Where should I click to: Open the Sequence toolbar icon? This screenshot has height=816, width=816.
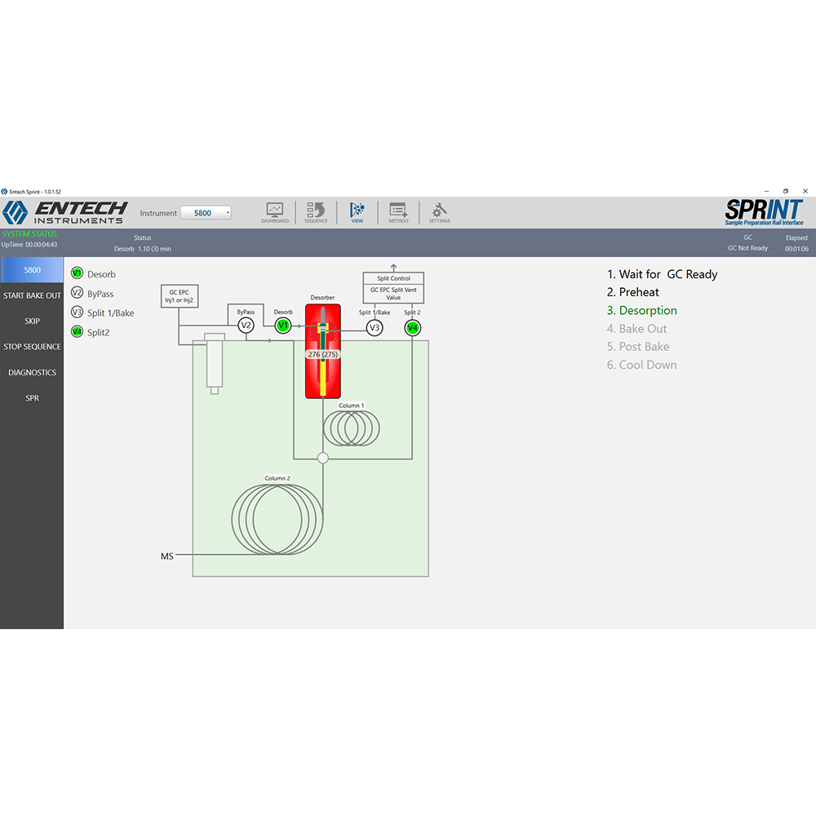click(x=316, y=212)
